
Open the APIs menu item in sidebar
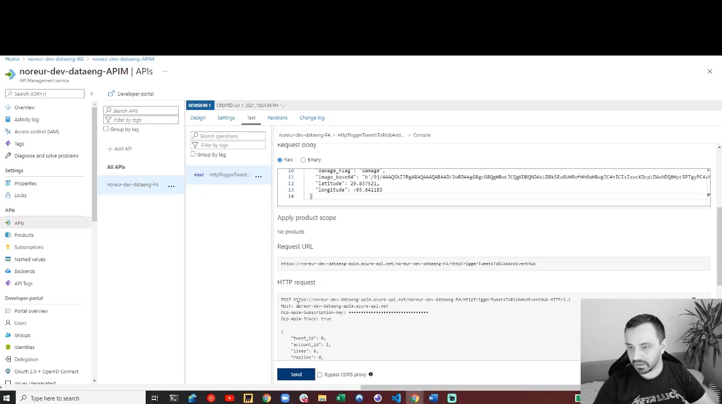tap(45, 223)
